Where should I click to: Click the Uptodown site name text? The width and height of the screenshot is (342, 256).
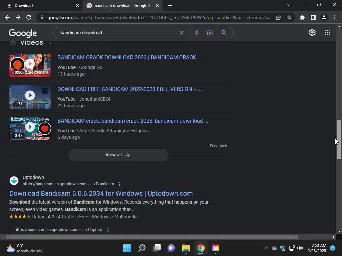pyautogui.click(x=33, y=177)
